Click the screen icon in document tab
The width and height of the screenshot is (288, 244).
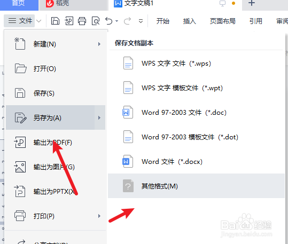[x=222, y=3]
